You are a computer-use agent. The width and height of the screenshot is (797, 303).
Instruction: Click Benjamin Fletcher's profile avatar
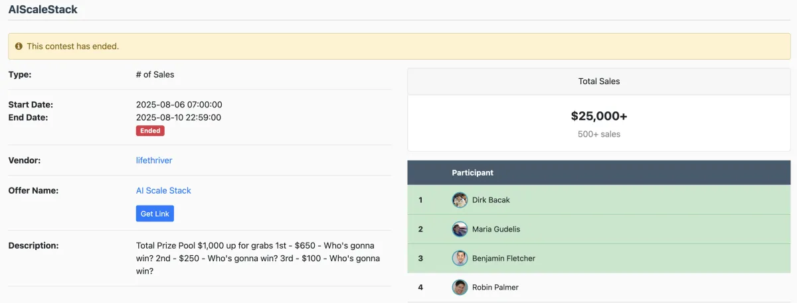click(x=460, y=258)
